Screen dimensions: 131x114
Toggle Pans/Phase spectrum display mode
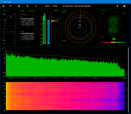point(55,78)
